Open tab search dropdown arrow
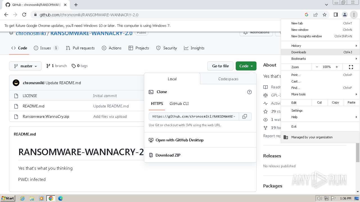 [x=326, y=5]
